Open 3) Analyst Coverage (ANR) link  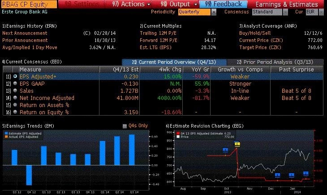pos(268,26)
